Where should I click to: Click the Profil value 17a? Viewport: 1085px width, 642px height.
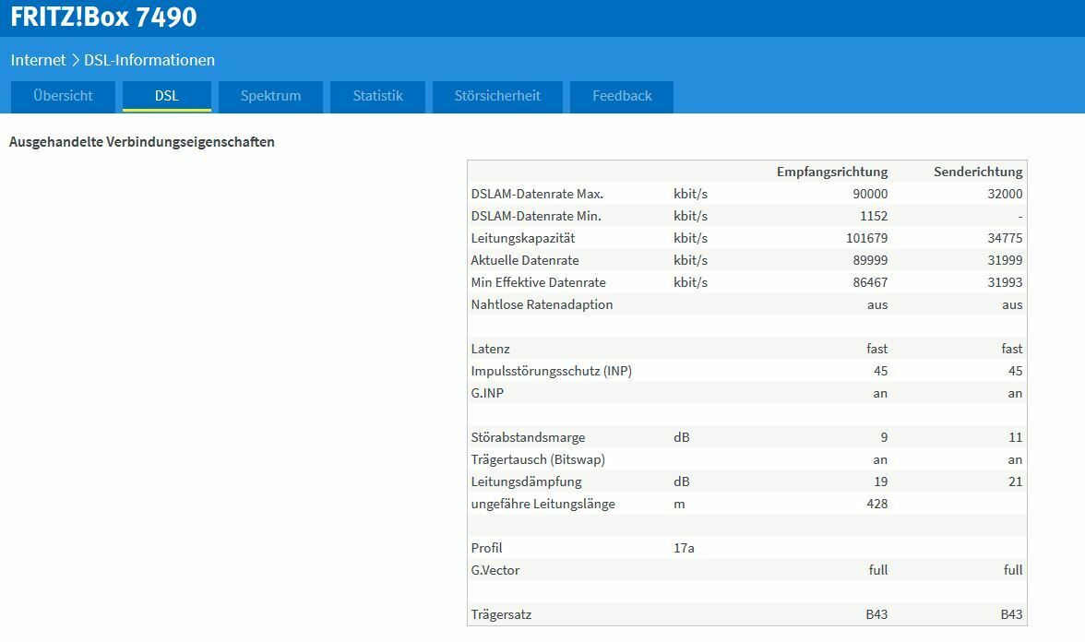[x=684, y=548]
